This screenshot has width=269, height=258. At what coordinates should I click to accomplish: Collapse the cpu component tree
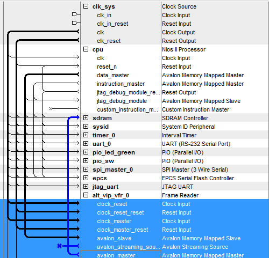[86, 49]
